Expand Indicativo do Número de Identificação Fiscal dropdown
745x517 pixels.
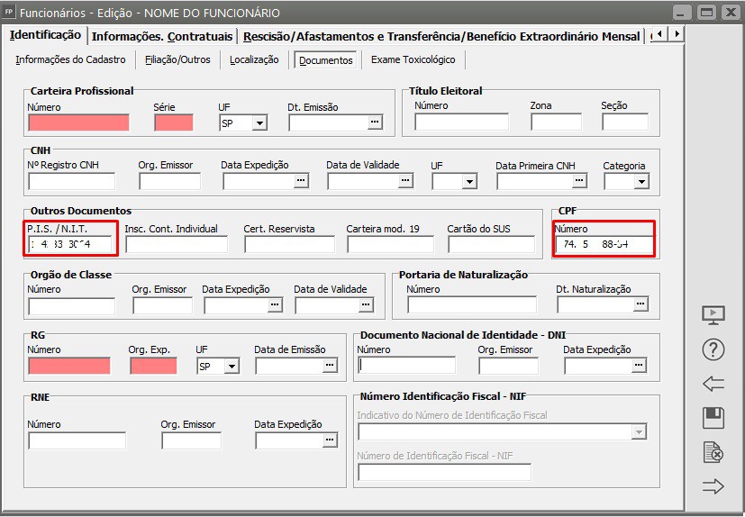tap(639, 432)
